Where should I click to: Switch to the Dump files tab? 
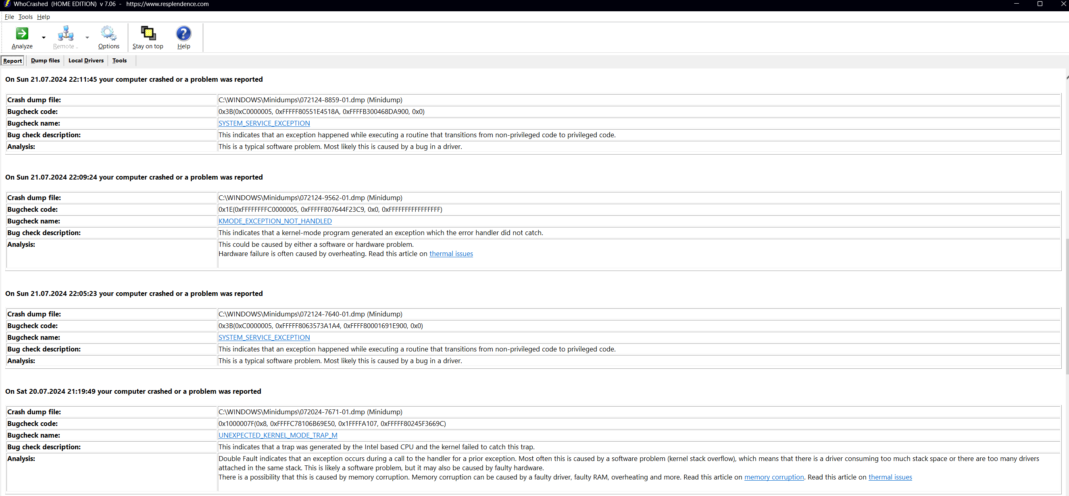click(45, 60)
